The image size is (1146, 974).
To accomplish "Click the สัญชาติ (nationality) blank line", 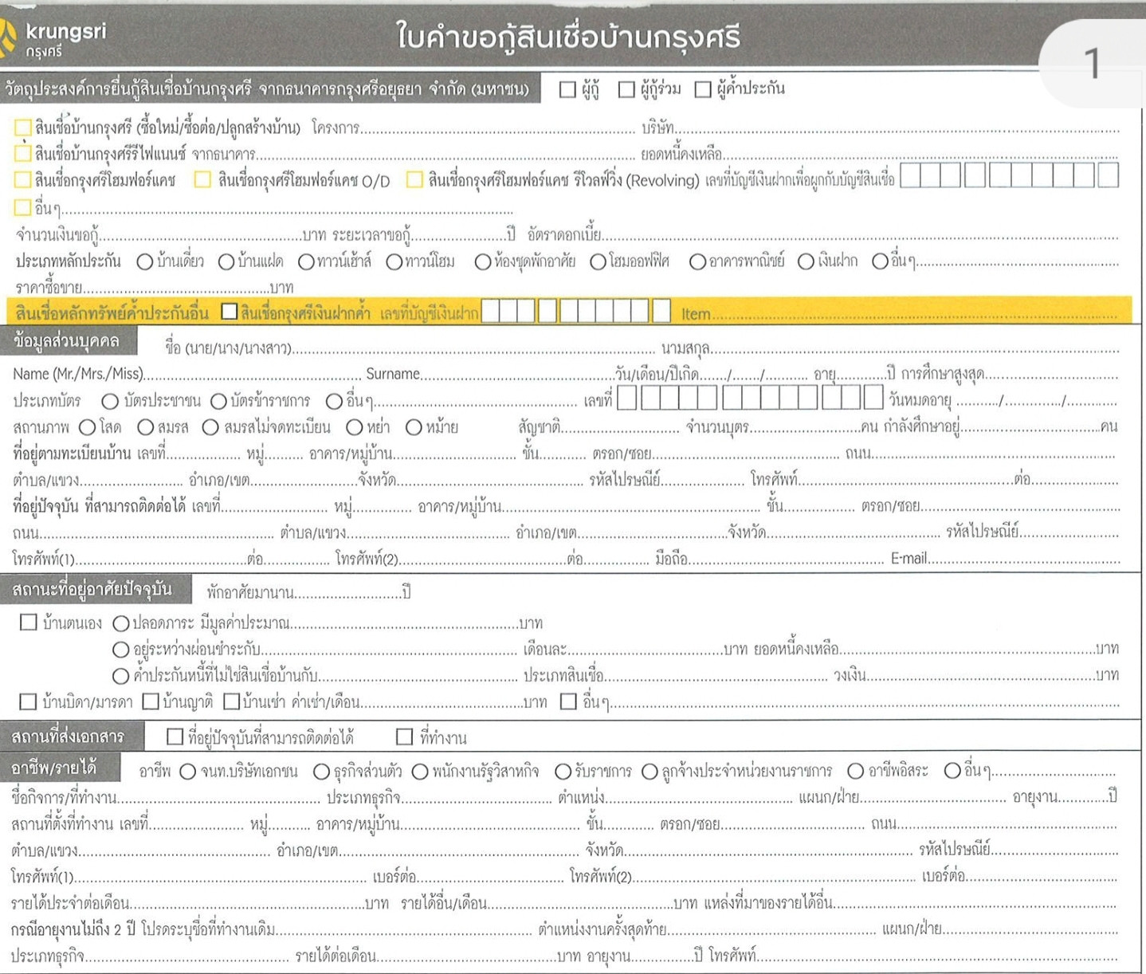I will pyautogui.click(x=620, y=430).
